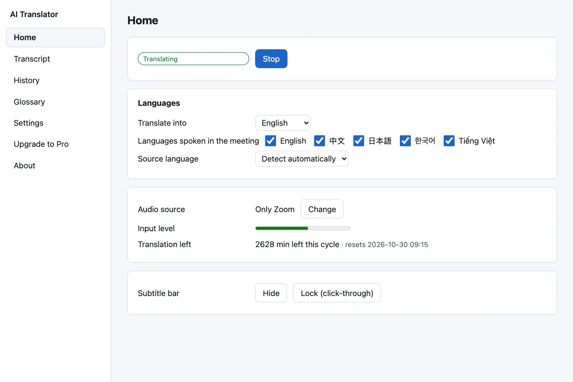Click the 'Audio source' label
Screen dimensions: 573x382
[x=161, y=209]
